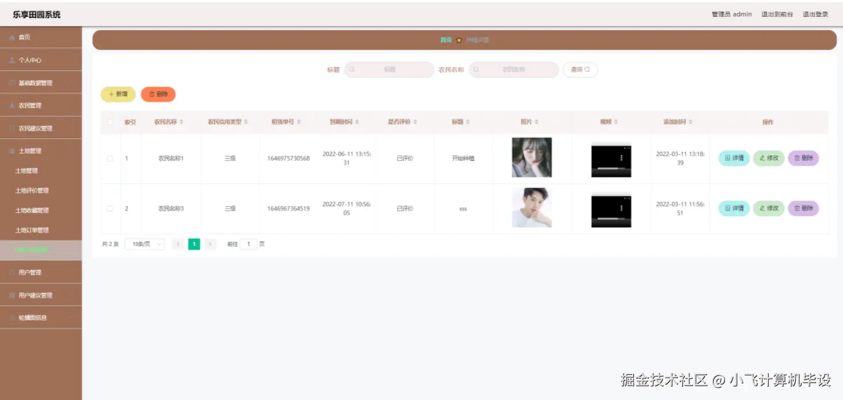This screenshot has width=843, height=400.
Task: Toggle the select-all checkbox in table header
Action: click(110, 122)
